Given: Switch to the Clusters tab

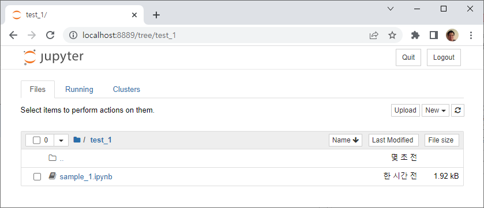Looking at the screenshot, I should [126, 90].
